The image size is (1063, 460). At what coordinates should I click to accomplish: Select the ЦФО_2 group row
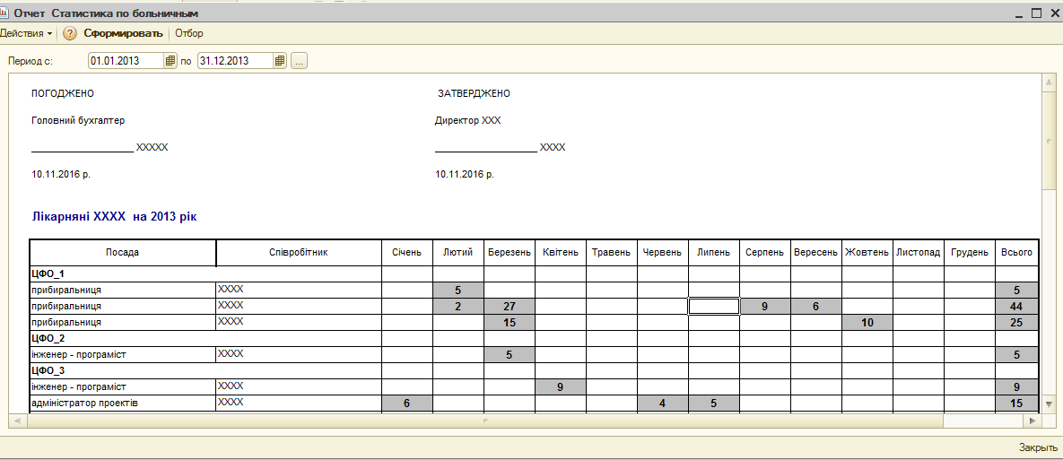[48, 338]
